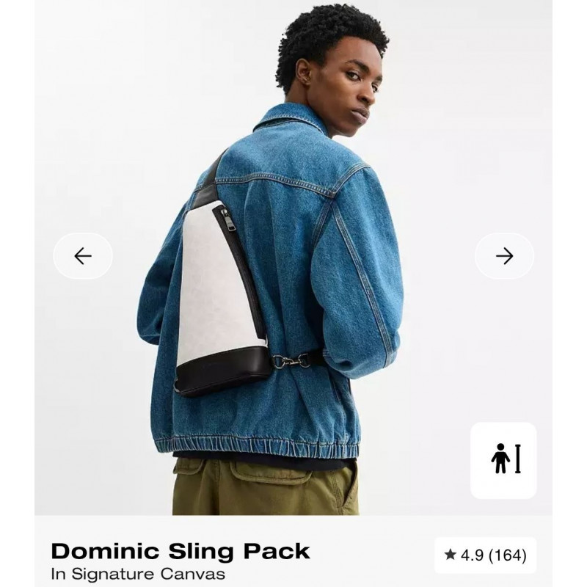Select the In Signature Canvas subtitle
Viewport: 587px width, 587px height.
pos(138,574)
